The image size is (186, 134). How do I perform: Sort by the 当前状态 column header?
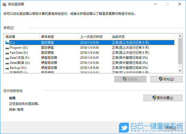tap(142, 37)
